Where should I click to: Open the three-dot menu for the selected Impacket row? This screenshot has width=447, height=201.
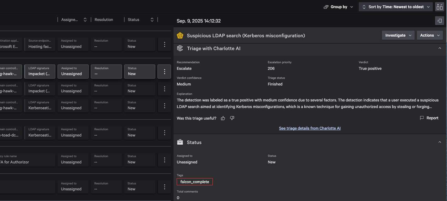tap(165, 71)
